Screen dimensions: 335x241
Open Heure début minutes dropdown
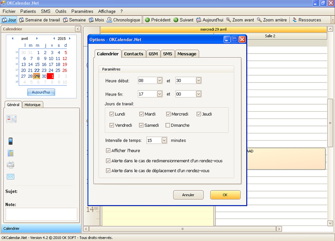click(198, 80)
